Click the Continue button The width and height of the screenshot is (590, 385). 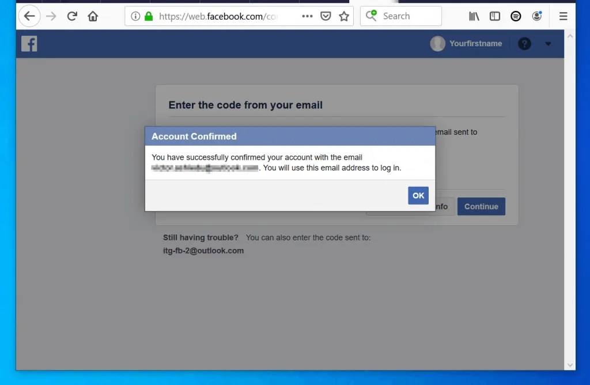pos(481,206)
